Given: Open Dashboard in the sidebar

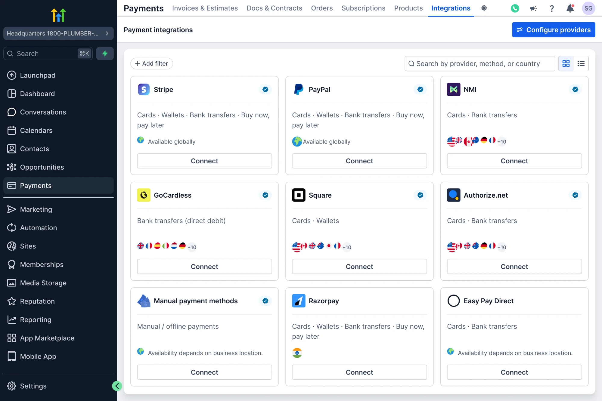Looking at the screenshot, I should click(x=58, y=94).
